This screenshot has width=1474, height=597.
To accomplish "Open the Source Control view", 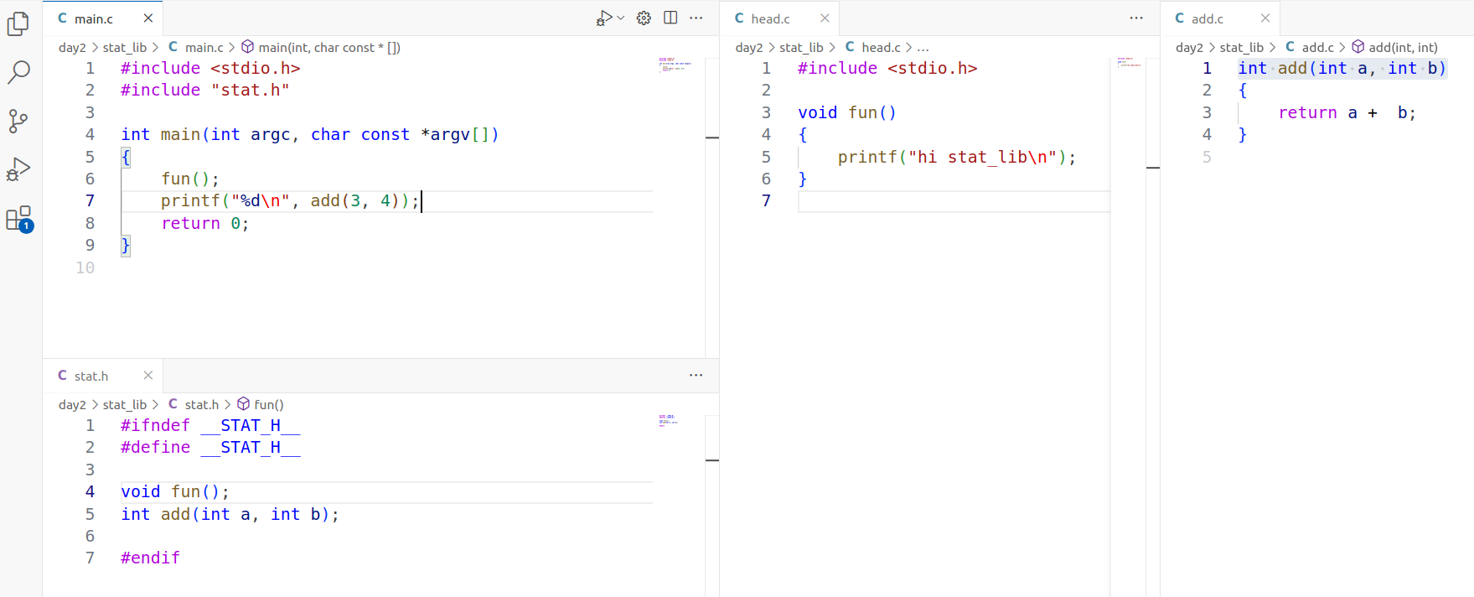I will point(18,121).
